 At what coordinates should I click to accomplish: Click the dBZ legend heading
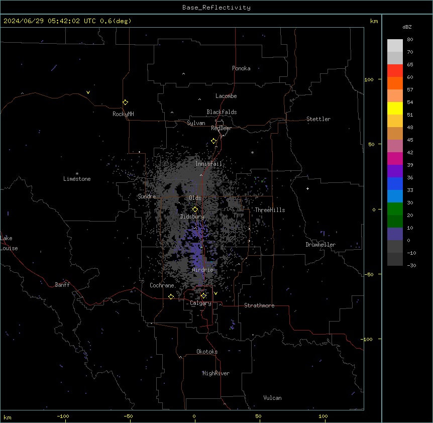pos(407,27)
